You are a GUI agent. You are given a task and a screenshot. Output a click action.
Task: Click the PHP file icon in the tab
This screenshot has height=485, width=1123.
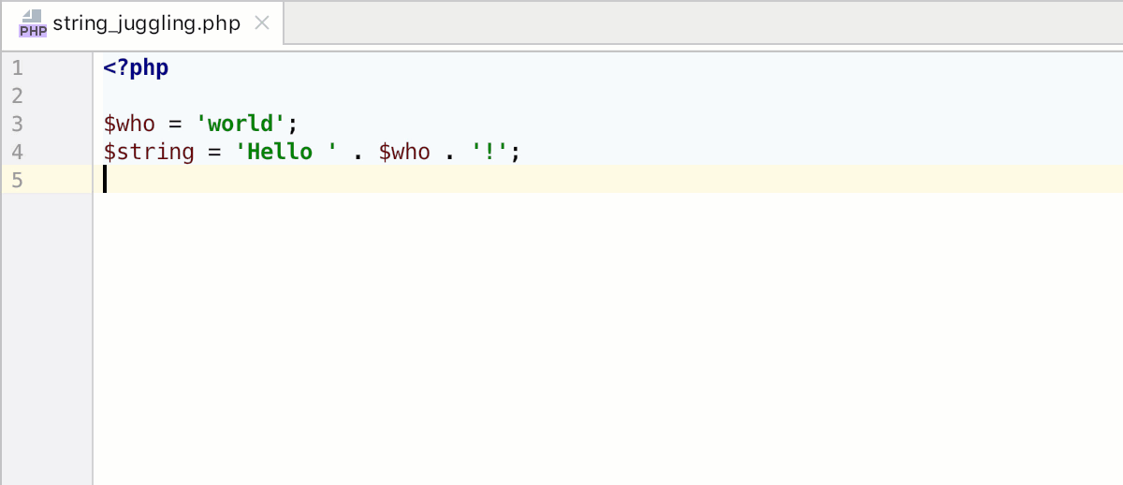[x=32, y=23]
